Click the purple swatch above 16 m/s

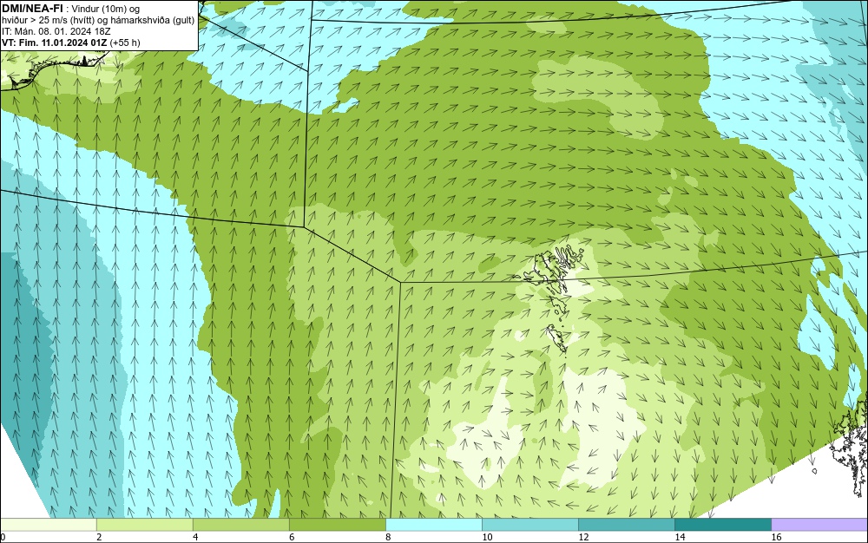click(x=819, y=525)
